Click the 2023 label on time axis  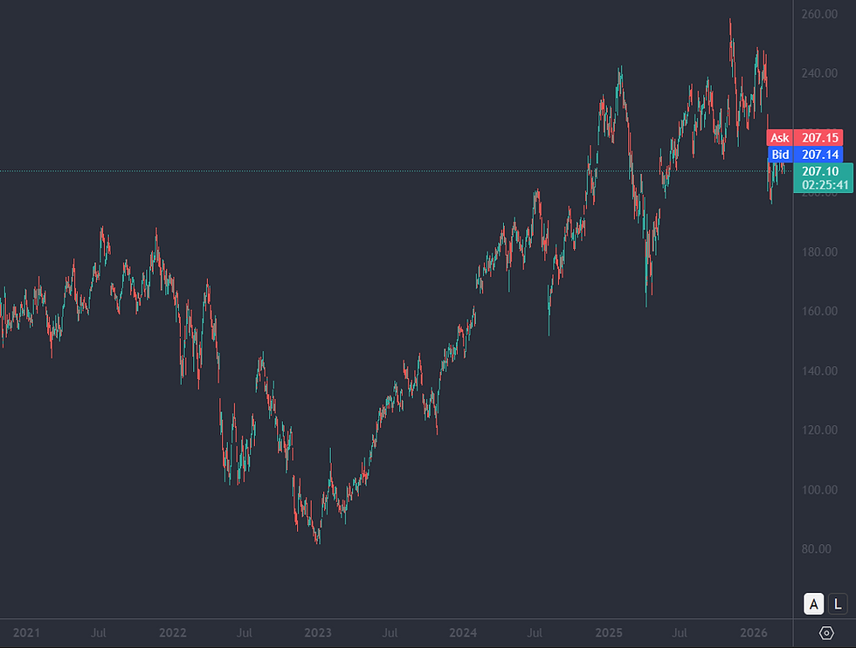pos(318,632)
